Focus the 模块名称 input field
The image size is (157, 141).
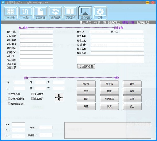117,49
